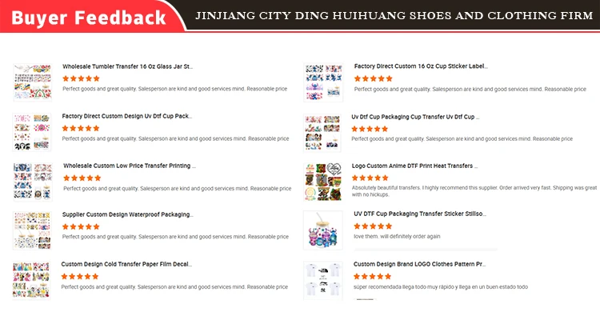Click the Custom Design Cold Transfer Paper thumbnail
600x320 pixels.
tap(31, 280)
